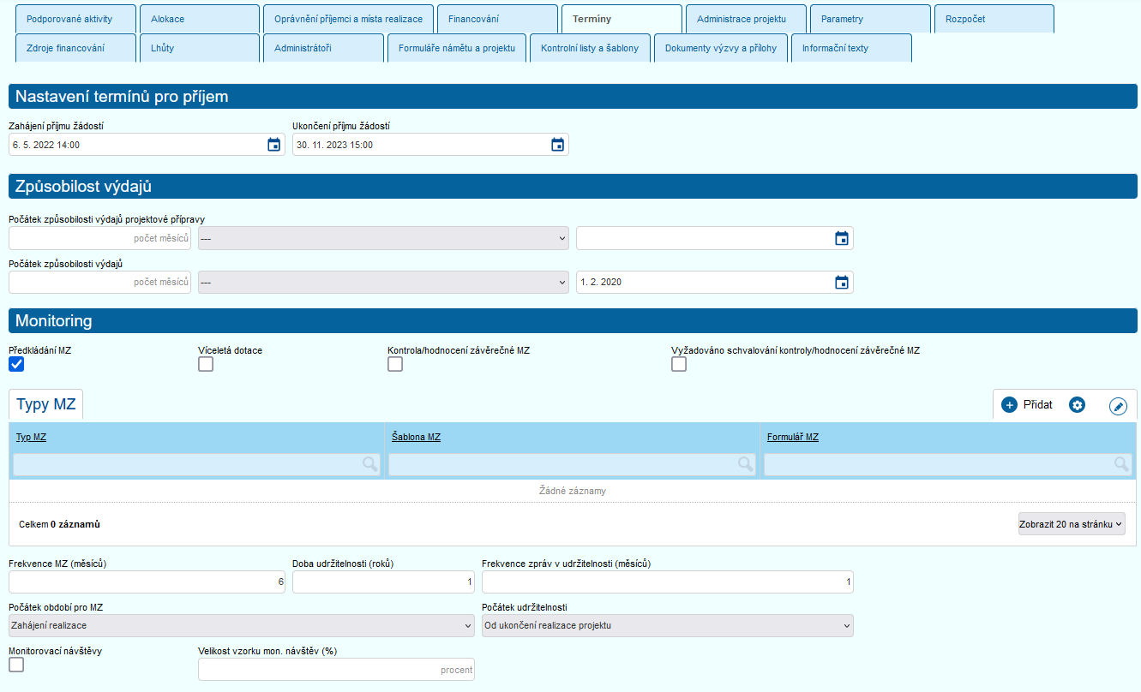The image size is (1141, 692).
Task: Uncheck the Předkládání MZ checkbox
Action: [16, 364]
